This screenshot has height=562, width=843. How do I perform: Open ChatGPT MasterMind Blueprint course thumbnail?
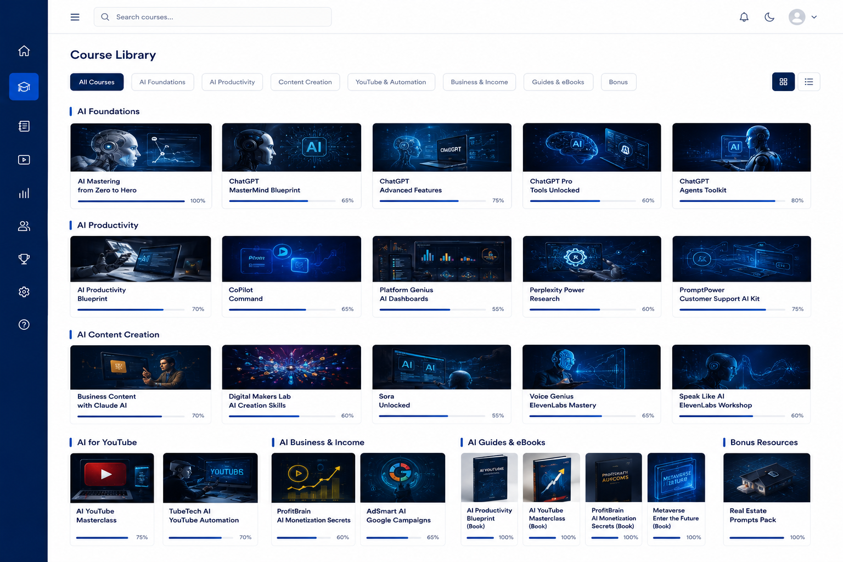(291, 147)
